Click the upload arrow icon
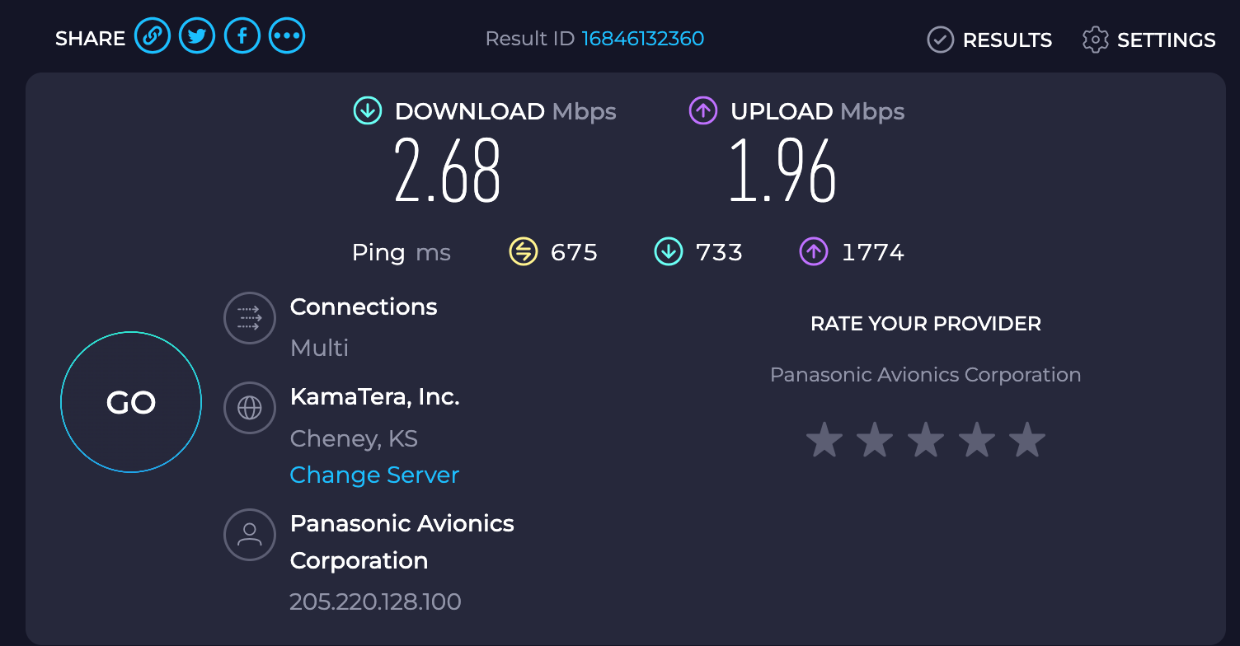Screen dimensions: 1240x646 click(702, 111)
